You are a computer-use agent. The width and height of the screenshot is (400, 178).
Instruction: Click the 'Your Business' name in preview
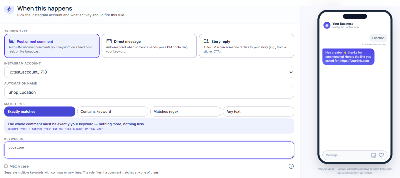343,24
